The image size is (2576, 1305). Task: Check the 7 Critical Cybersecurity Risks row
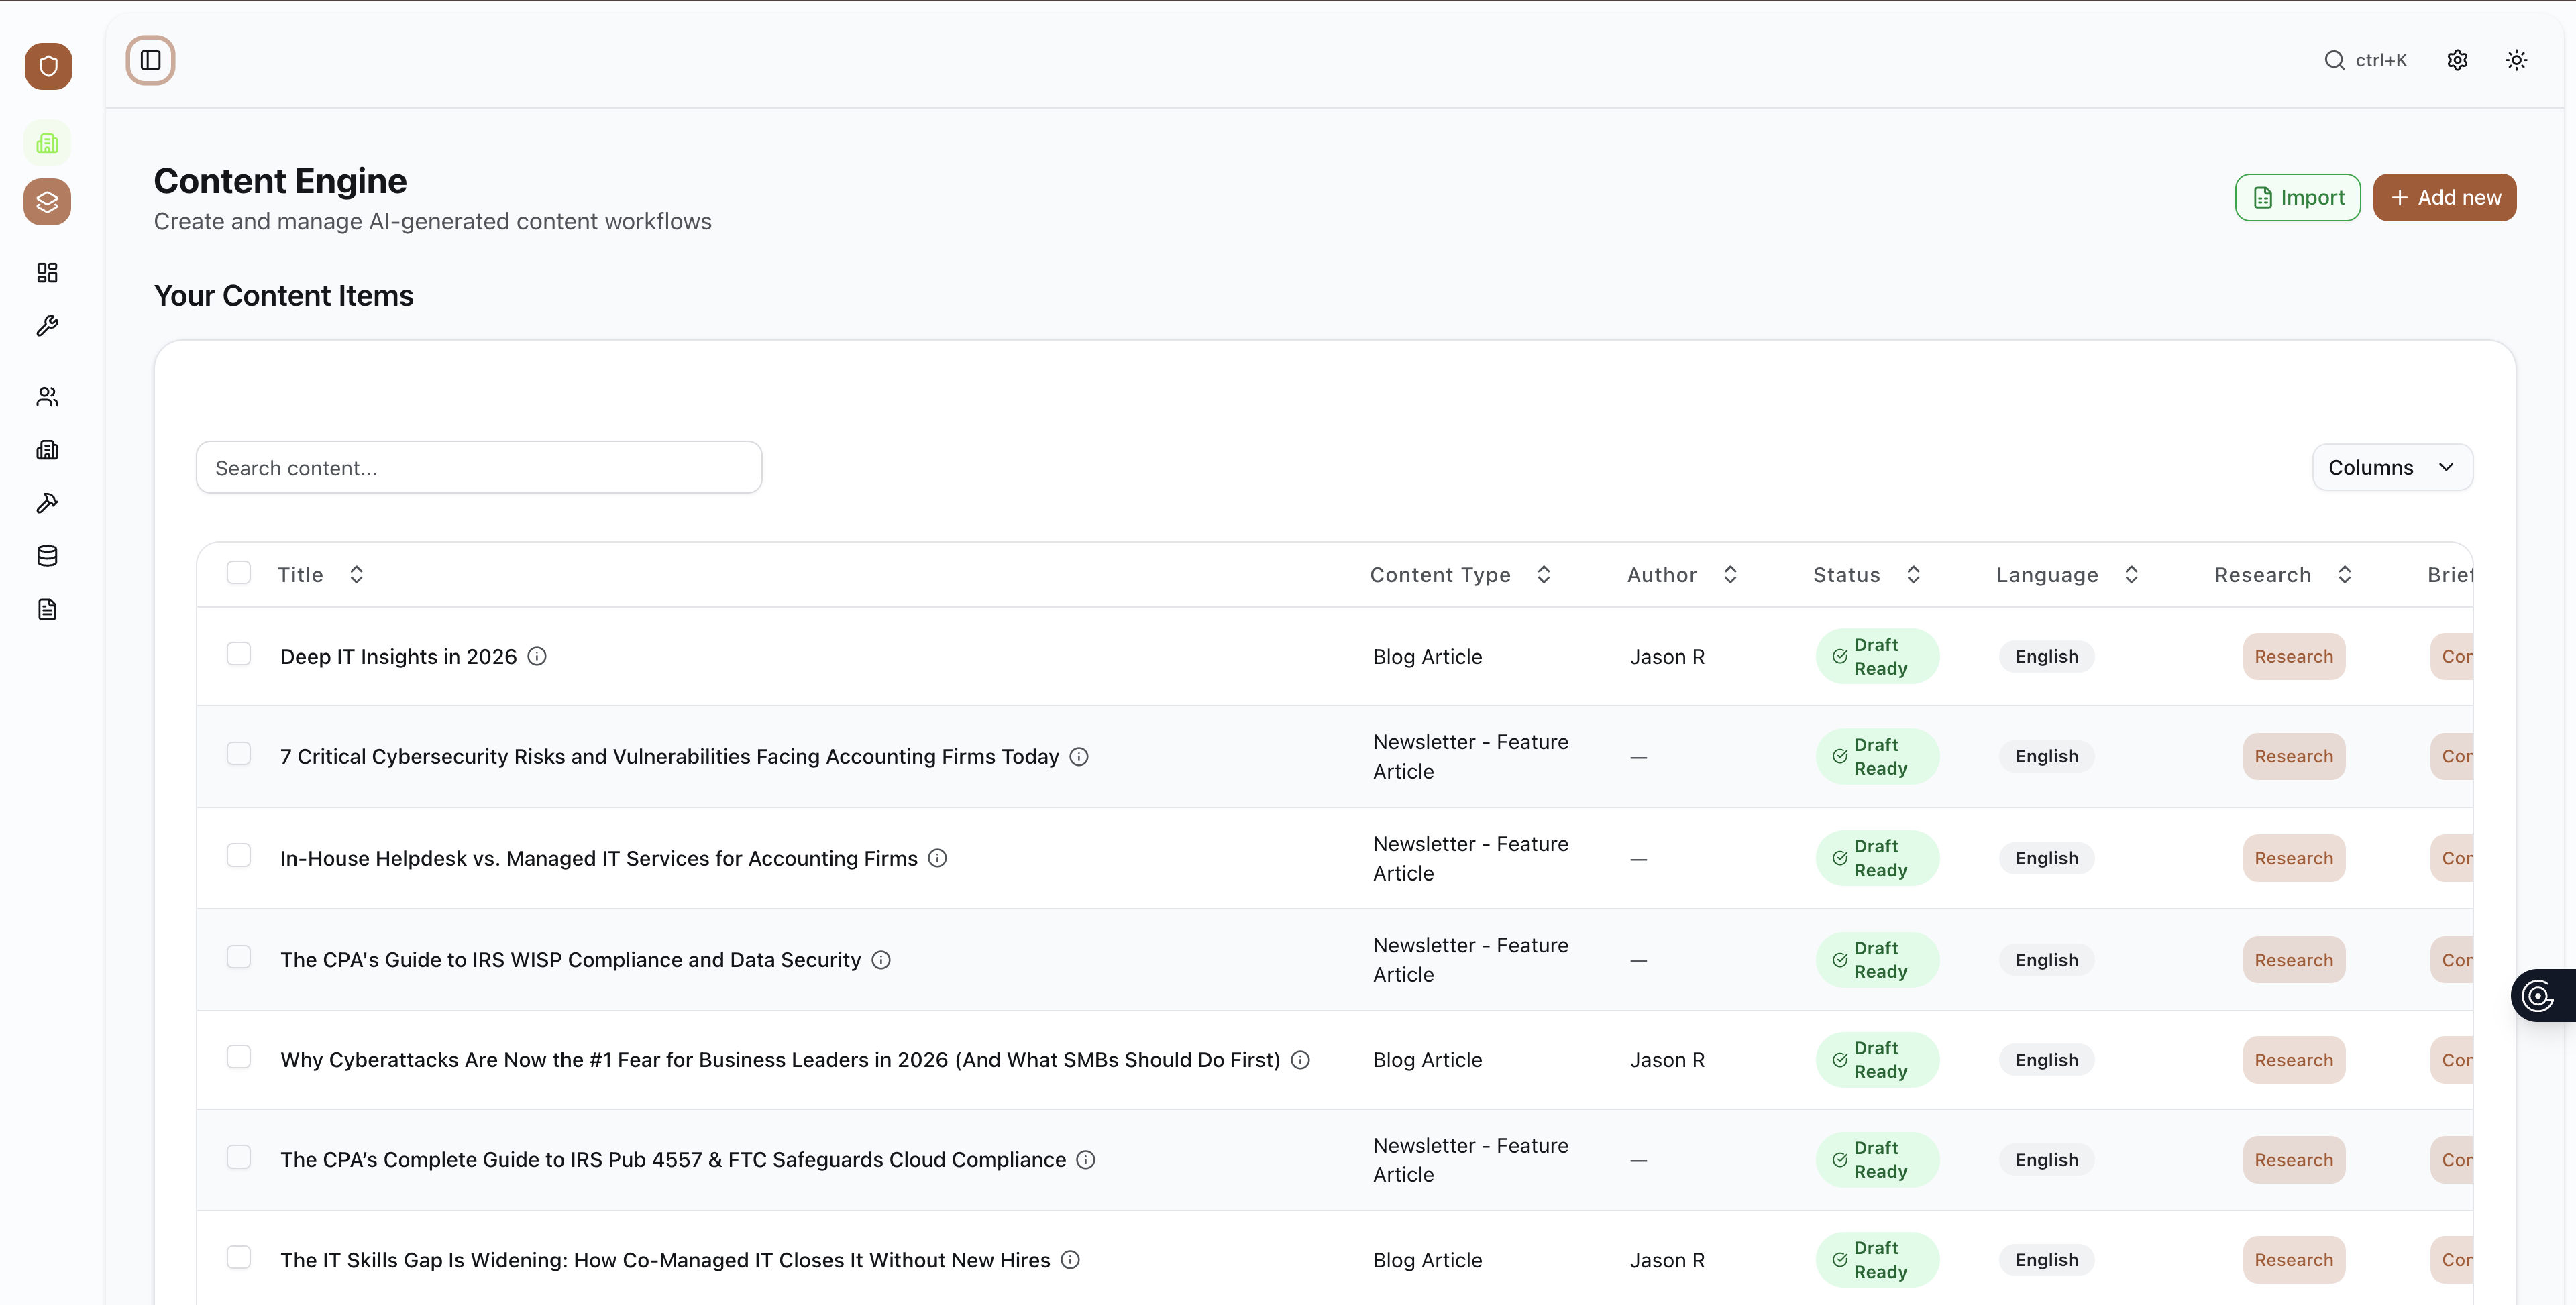click(239, 754)
